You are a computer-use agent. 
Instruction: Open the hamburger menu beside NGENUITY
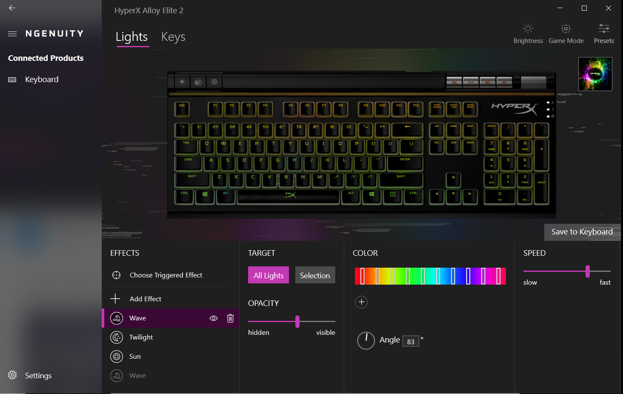click(12, 34)
